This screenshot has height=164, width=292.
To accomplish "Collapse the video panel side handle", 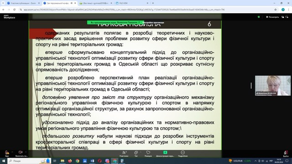I will 251,86.
